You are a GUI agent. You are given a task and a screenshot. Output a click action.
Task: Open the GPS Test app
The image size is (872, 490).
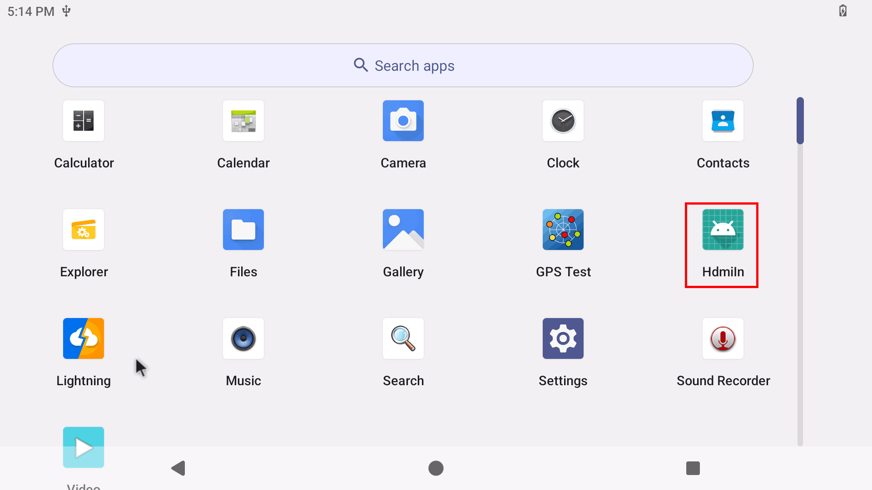point(563,230)
